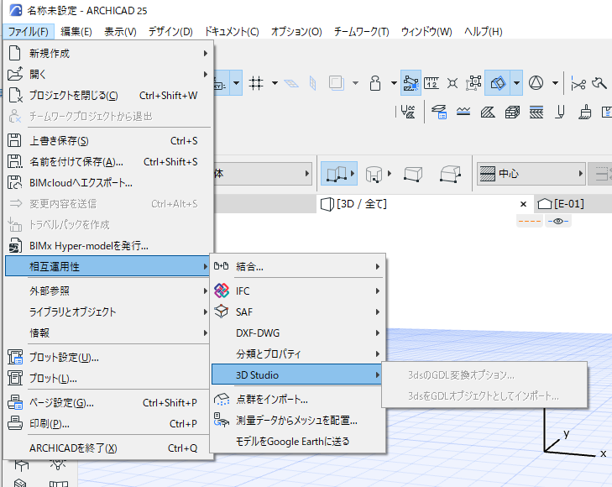Open the デザイン(D) menu

[x=170, y=32]
